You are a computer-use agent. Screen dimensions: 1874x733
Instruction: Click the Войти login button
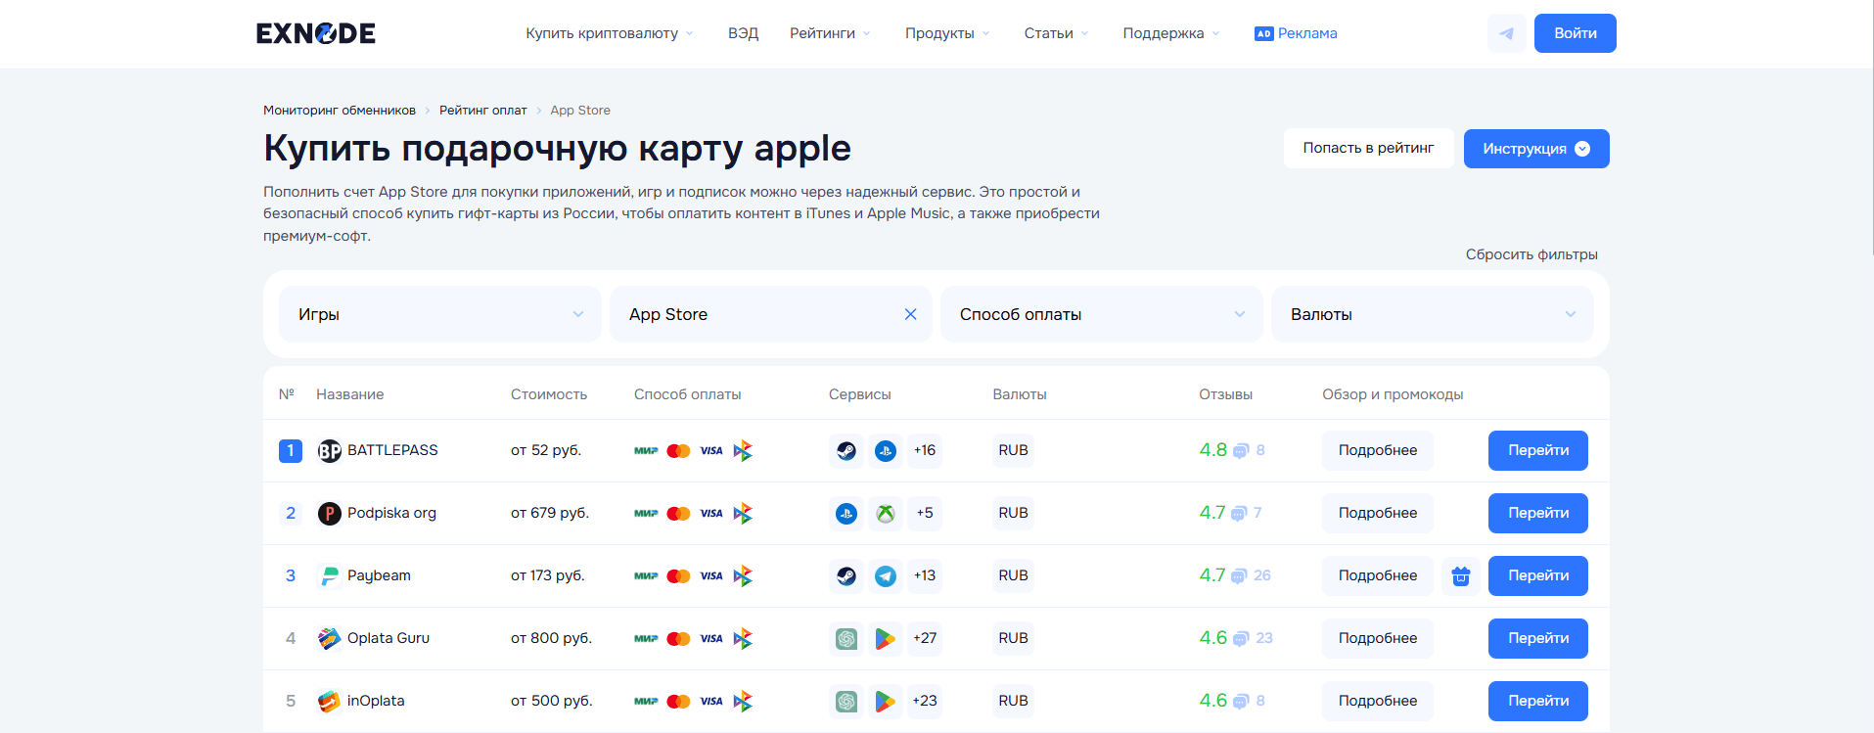1575,33
